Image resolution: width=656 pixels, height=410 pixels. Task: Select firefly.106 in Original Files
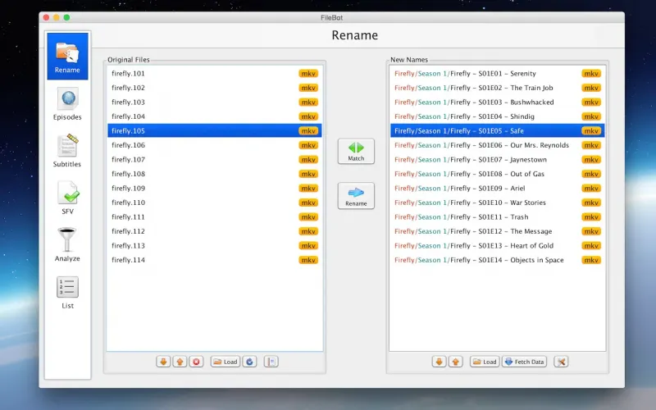point(215,145)
